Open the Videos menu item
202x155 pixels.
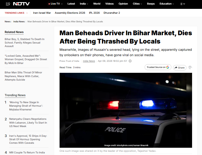tap(109, 4)
